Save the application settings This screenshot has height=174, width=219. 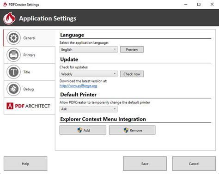tap(145, 164)
